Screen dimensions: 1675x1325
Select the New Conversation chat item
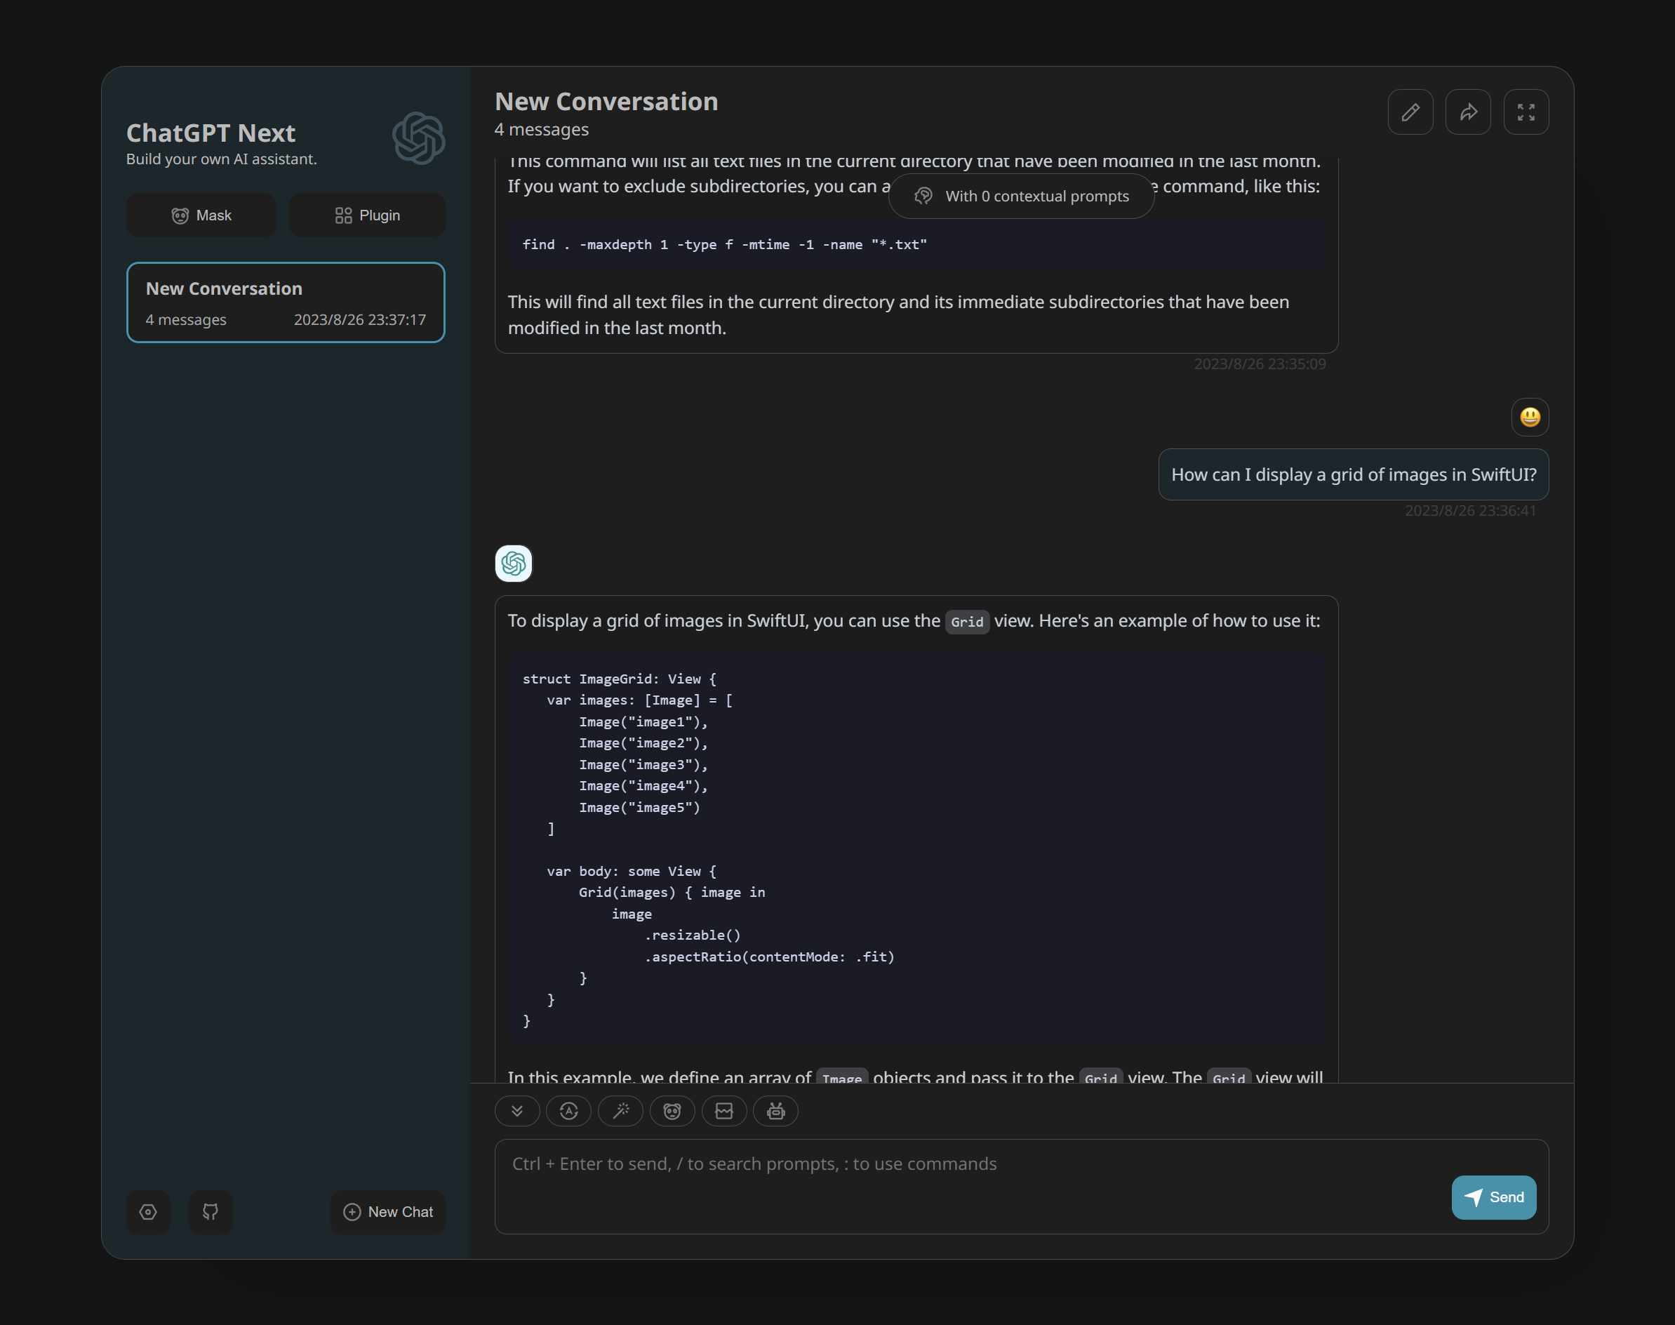click(x=286, y=302)
